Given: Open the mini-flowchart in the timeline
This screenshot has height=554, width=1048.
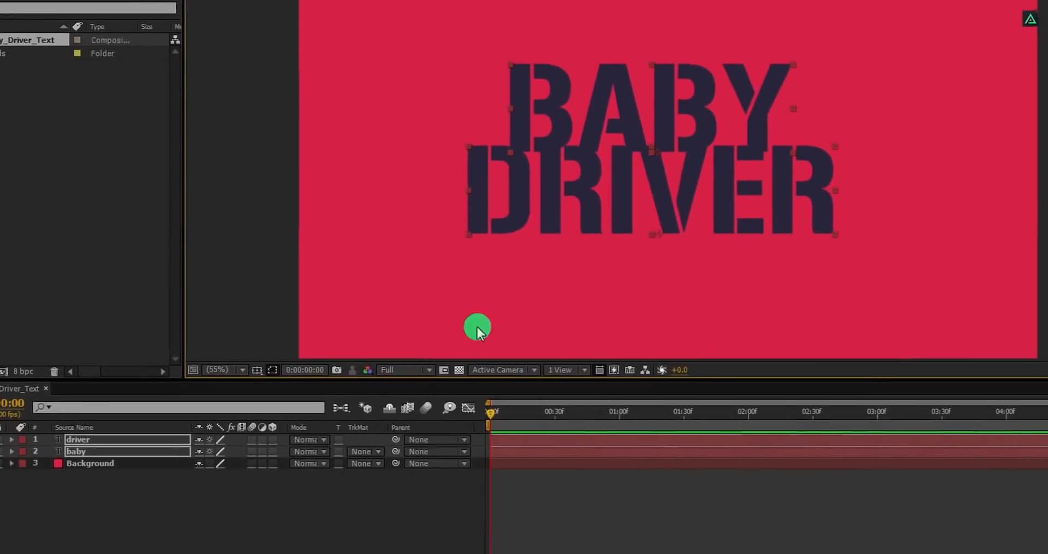Looking at the screenshot, I should tap(341, 408).
